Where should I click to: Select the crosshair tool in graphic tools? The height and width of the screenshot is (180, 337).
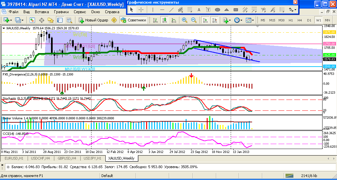141,10
